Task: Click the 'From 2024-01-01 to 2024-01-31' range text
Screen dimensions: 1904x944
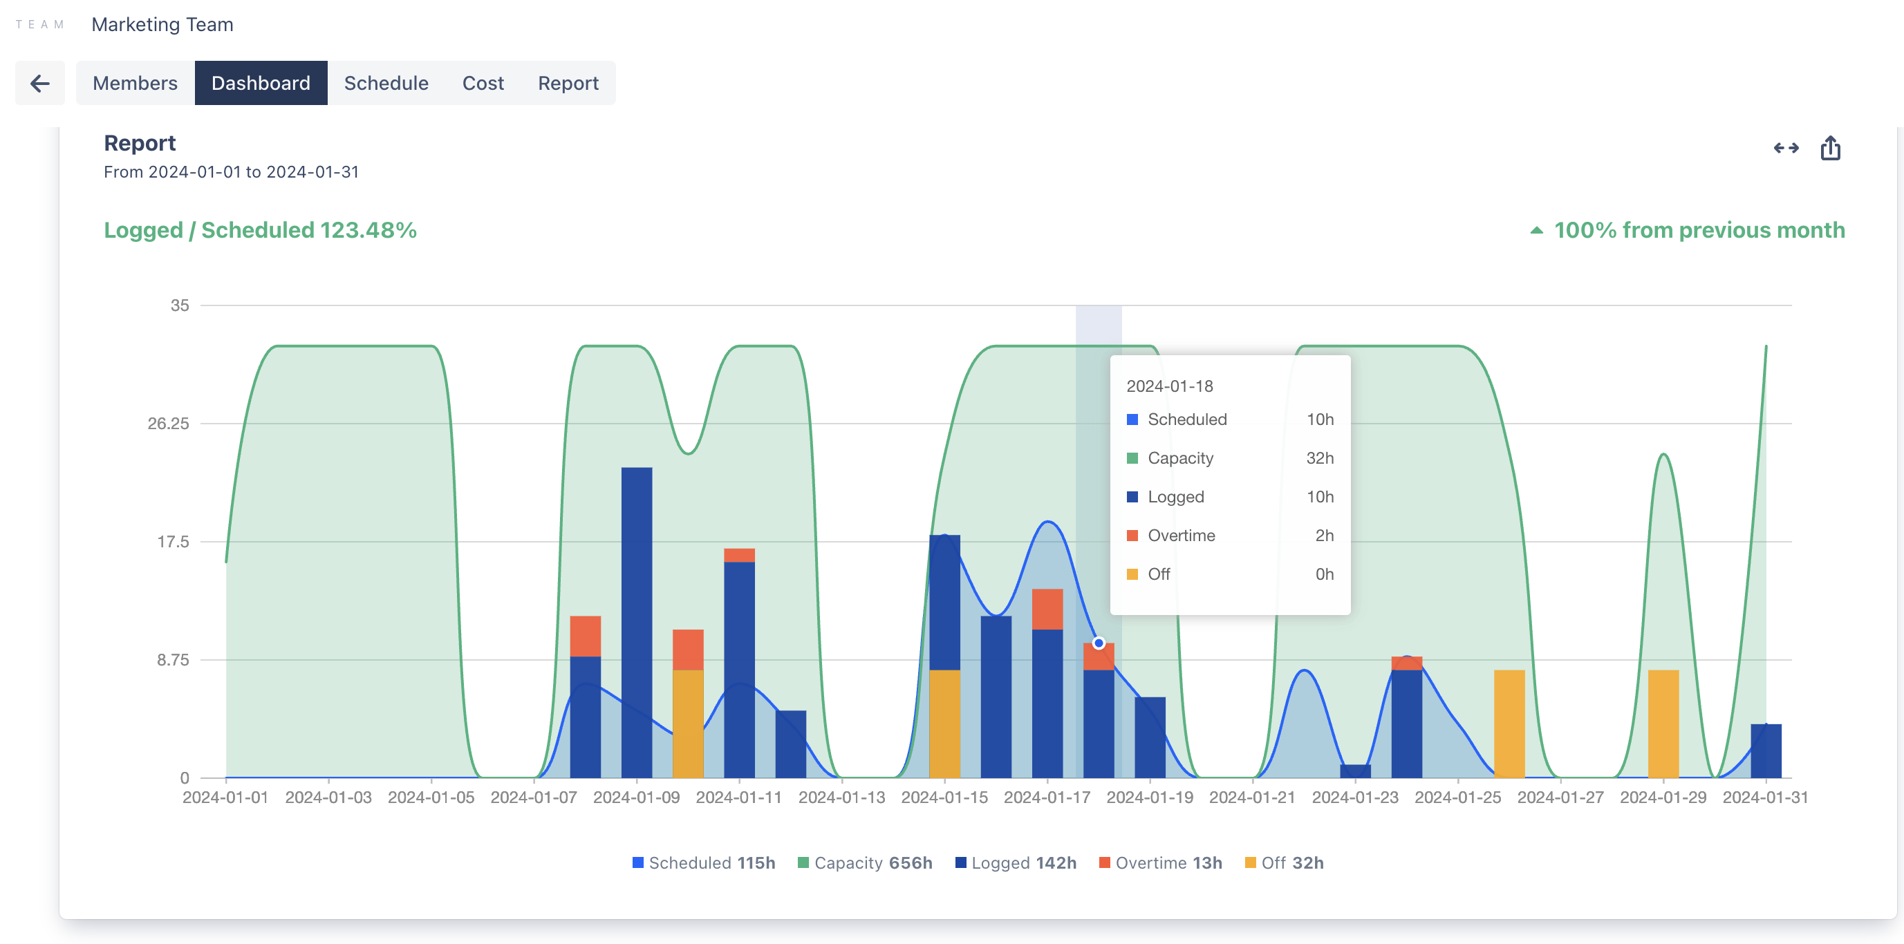Action: click(x=232, y=172)
